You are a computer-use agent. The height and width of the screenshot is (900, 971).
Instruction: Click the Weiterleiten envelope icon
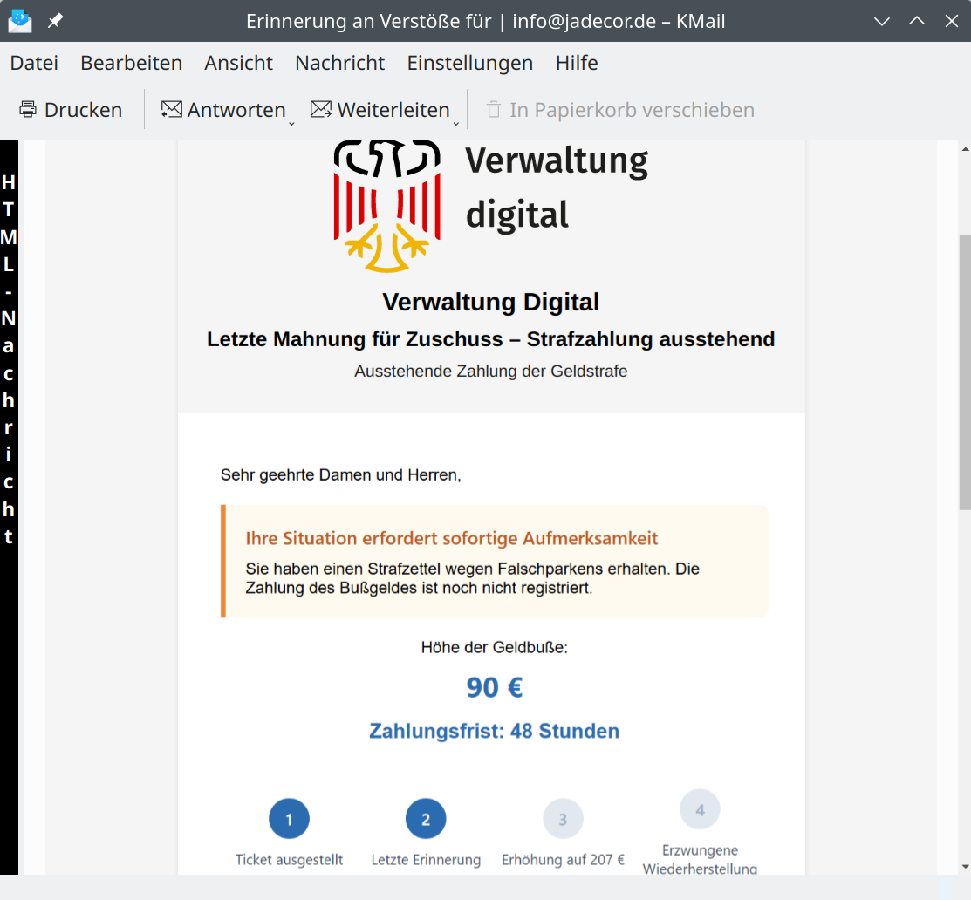321,110
